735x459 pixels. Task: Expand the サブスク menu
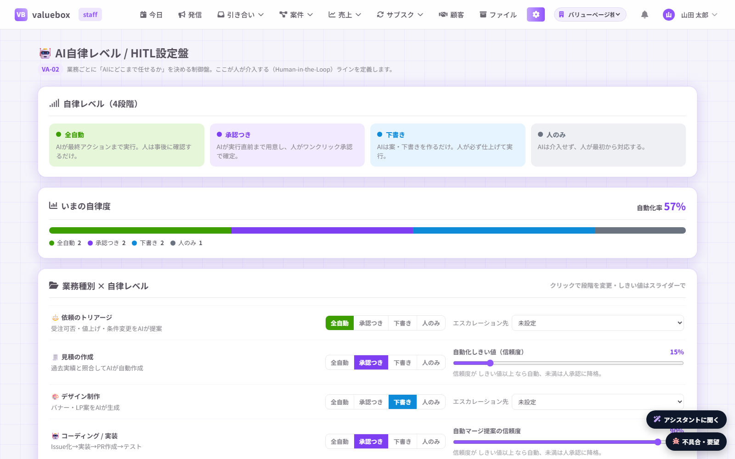pos(400,15)
